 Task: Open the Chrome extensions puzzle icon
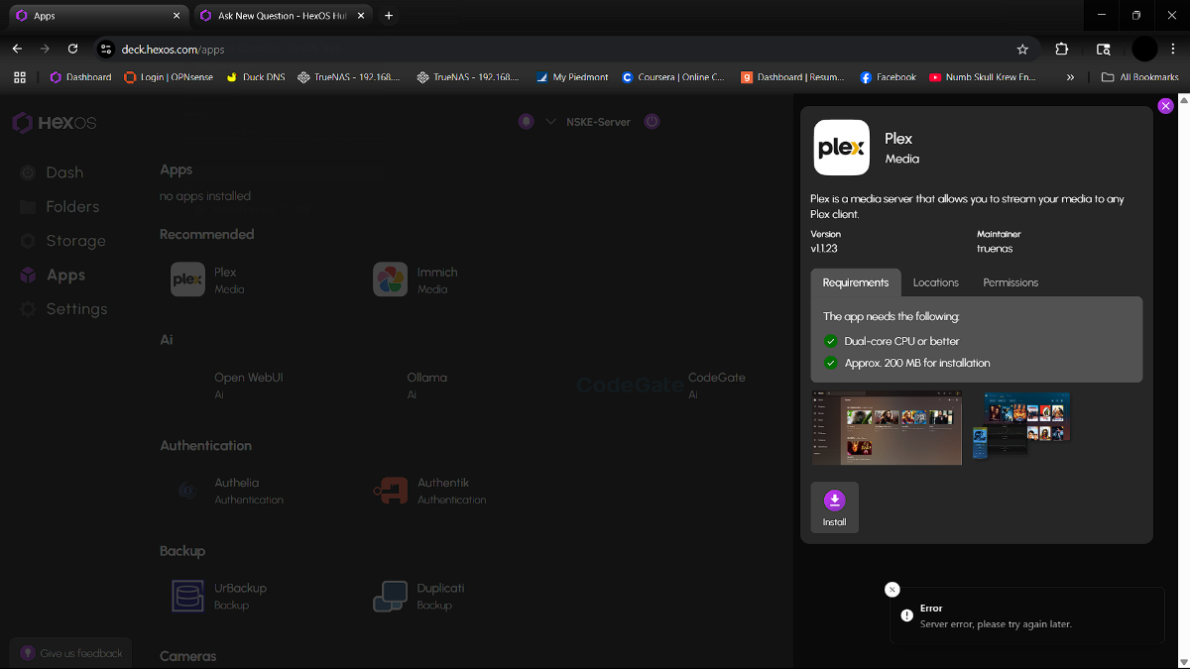pyautogui.click(x=1061, y=49)
